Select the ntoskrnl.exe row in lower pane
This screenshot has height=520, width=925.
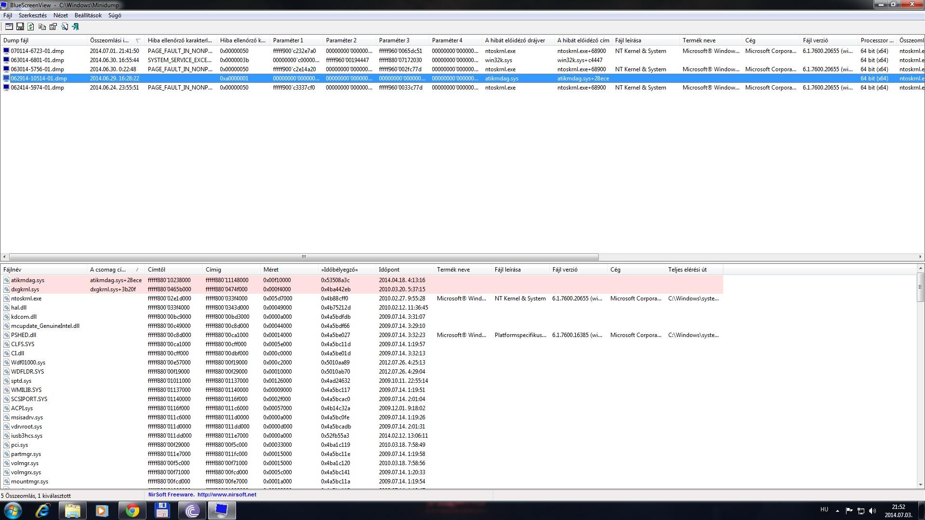click(26, 299)
